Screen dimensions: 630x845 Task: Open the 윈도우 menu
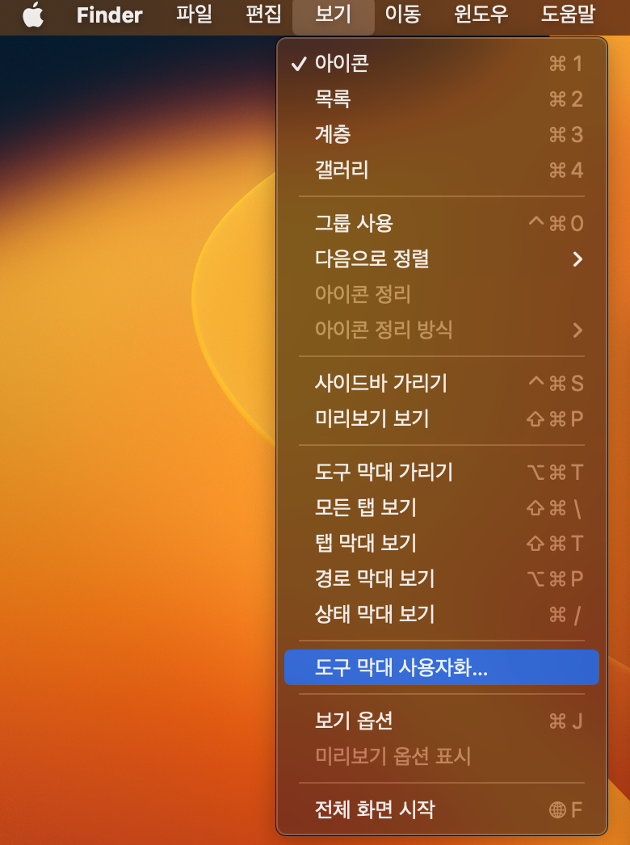[481, 15]
